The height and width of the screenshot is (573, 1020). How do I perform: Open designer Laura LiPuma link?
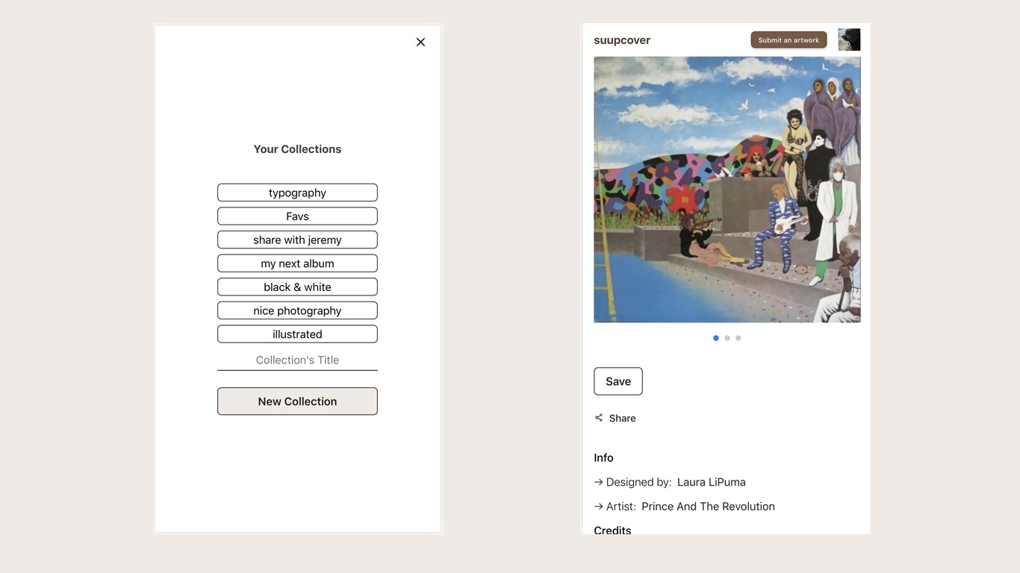coord(712,482)
